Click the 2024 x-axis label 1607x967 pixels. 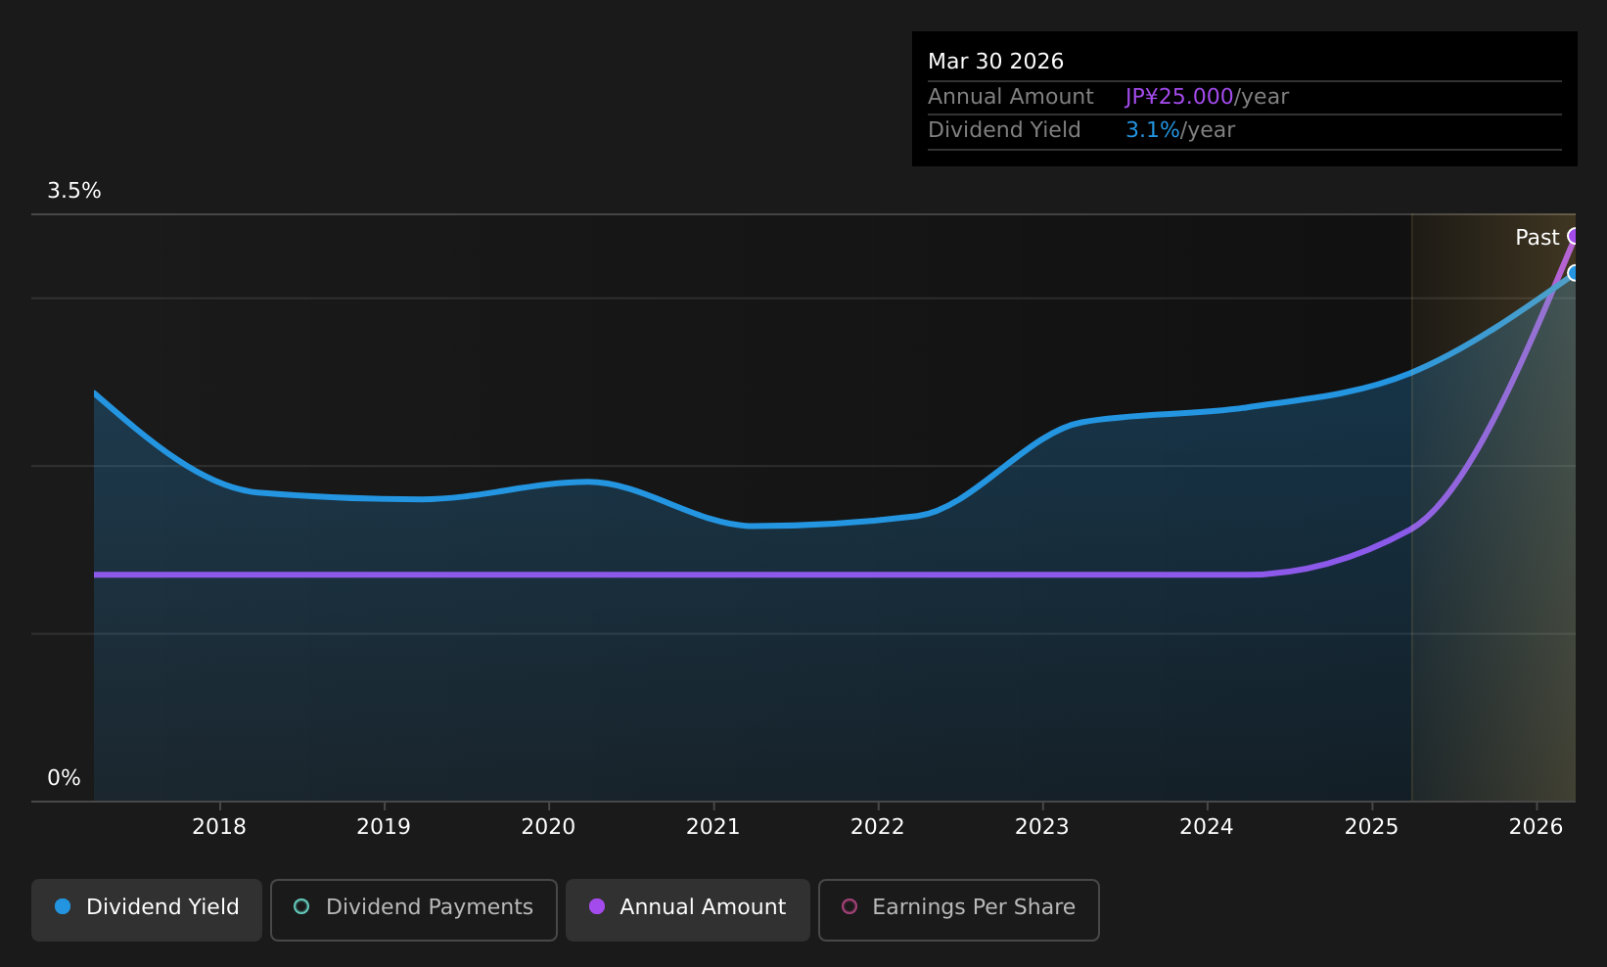1207,827
